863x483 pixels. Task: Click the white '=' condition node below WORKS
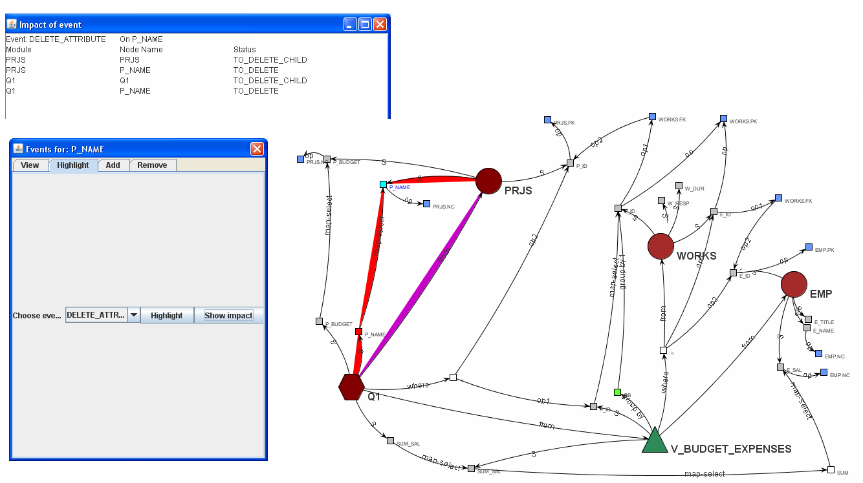663,351
